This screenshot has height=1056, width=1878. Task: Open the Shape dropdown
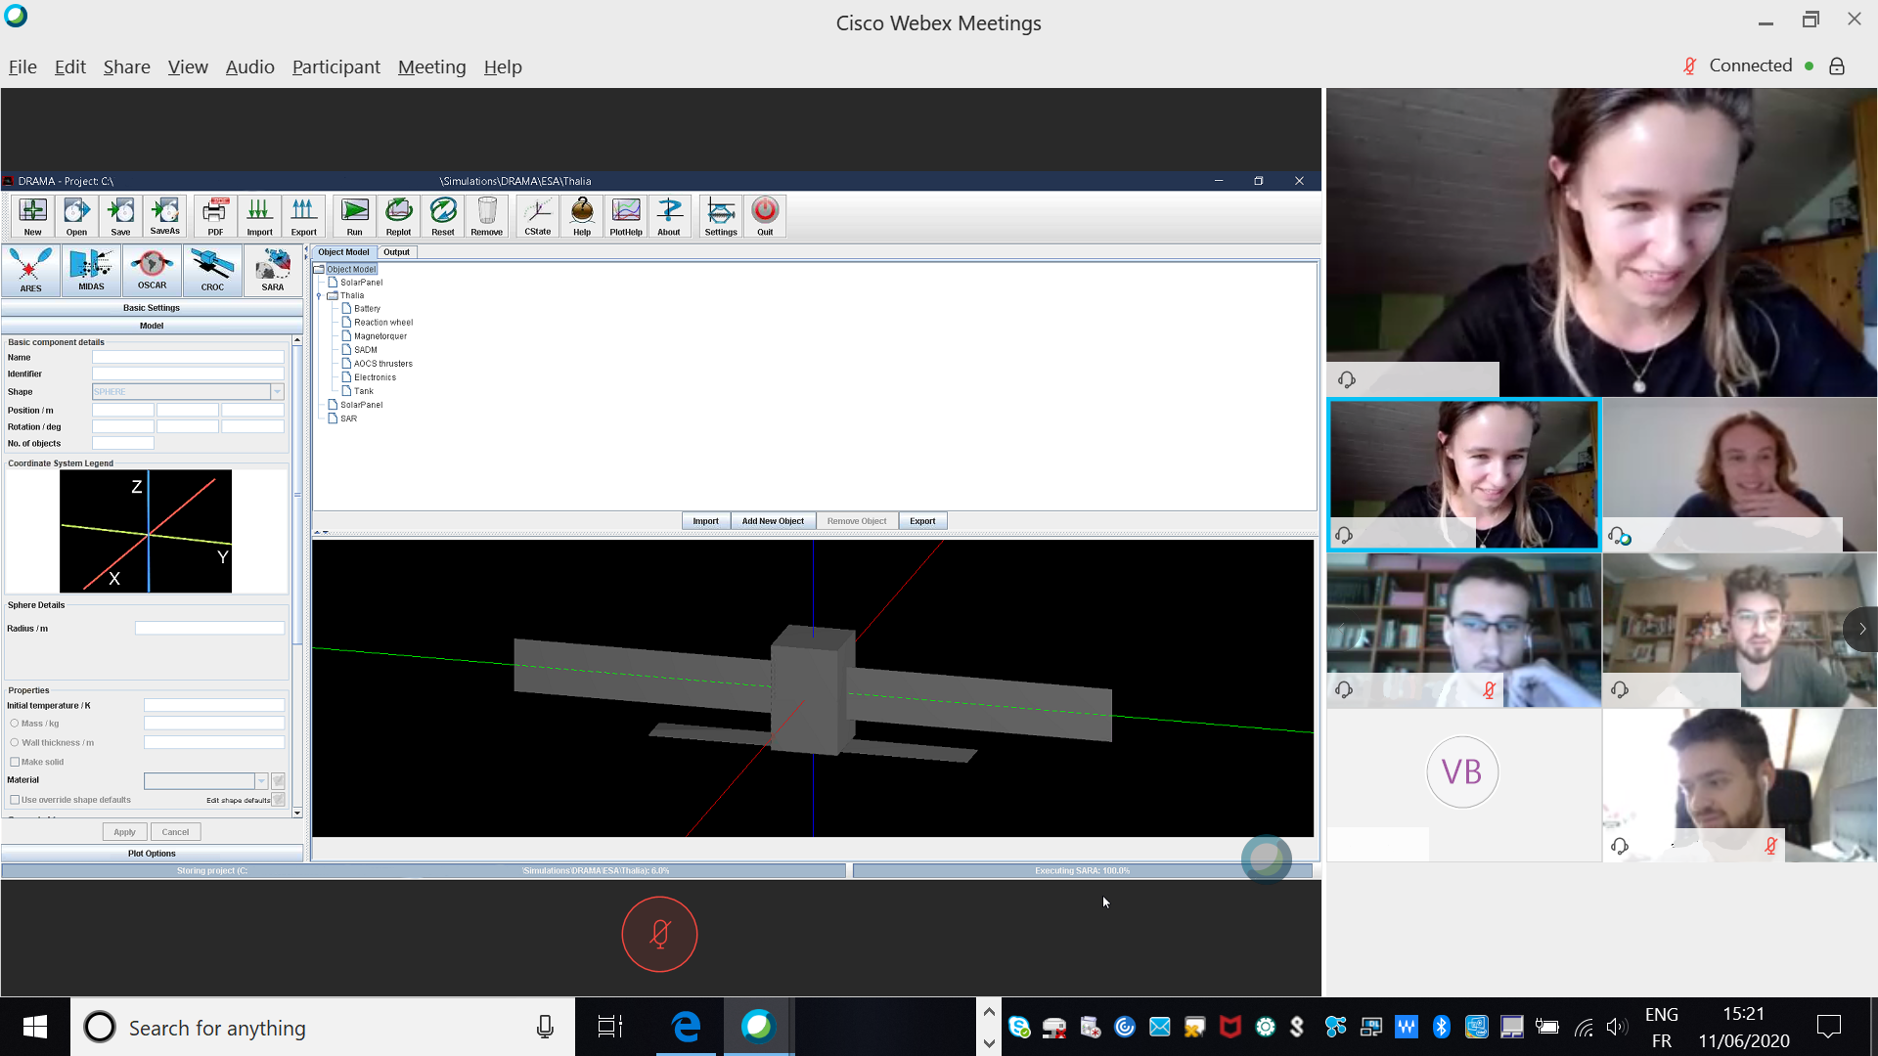click(277, 392)
